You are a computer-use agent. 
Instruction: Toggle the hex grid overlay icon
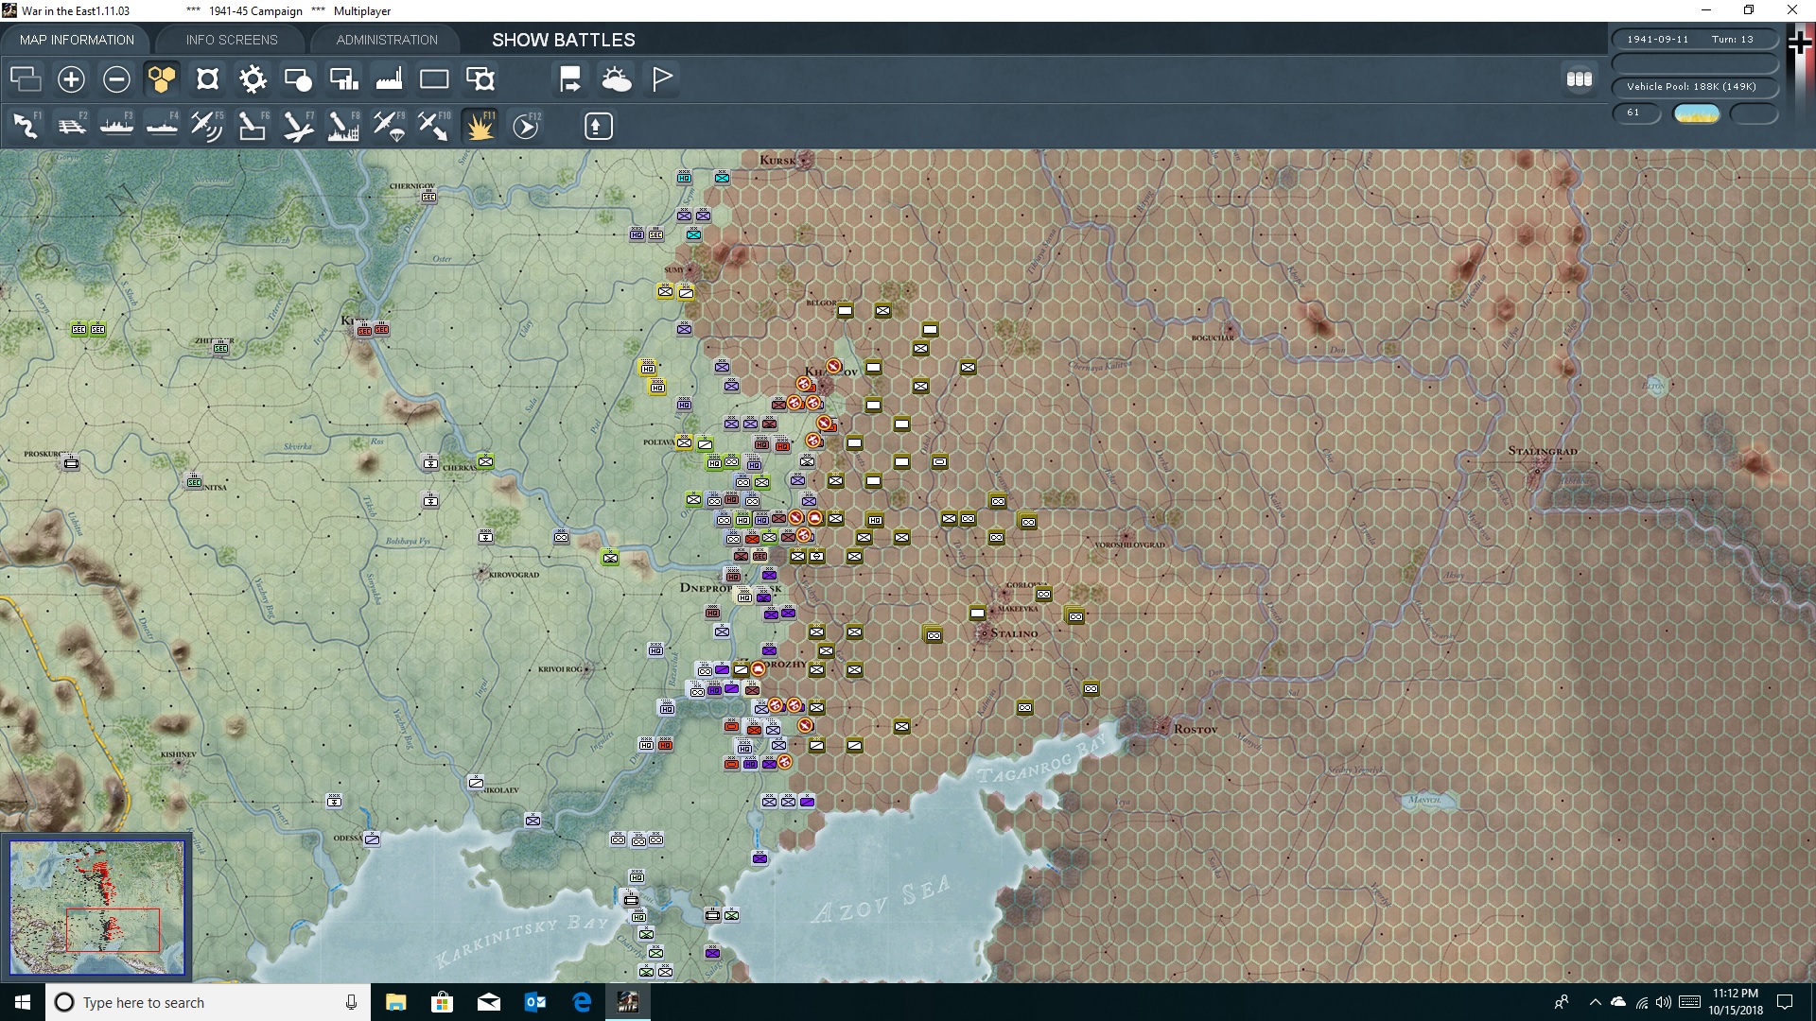(x=162, y=79)
